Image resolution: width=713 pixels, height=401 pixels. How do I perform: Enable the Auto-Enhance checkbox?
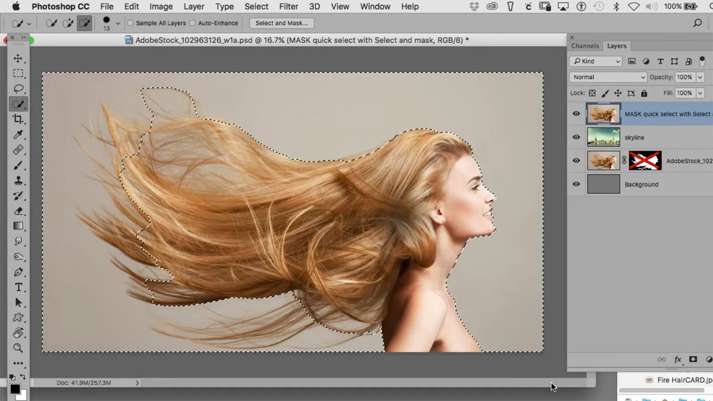tap(193, 23)
